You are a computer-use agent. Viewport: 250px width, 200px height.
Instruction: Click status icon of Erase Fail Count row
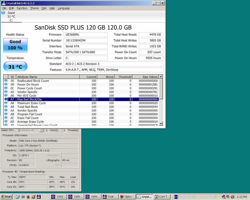pyautogui.click(x=6, y=118)
